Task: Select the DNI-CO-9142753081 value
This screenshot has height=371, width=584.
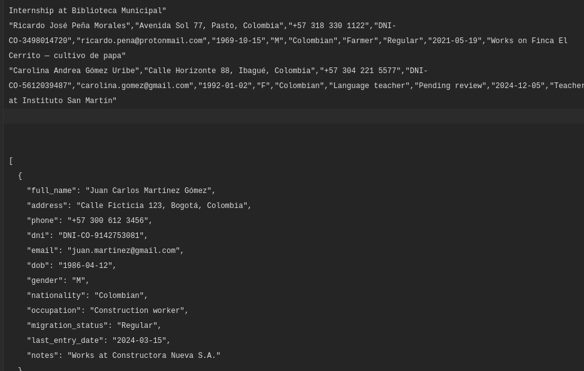Action: [x=101, y=236]
